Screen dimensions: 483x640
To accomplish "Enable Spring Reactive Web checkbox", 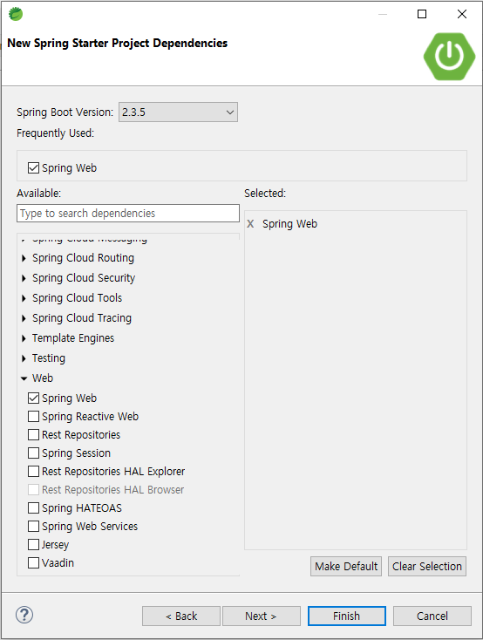I will [x=33, y=416].
